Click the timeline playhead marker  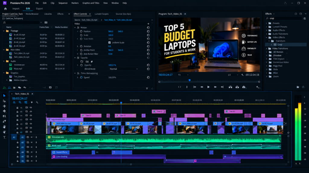tap(121, 103)
